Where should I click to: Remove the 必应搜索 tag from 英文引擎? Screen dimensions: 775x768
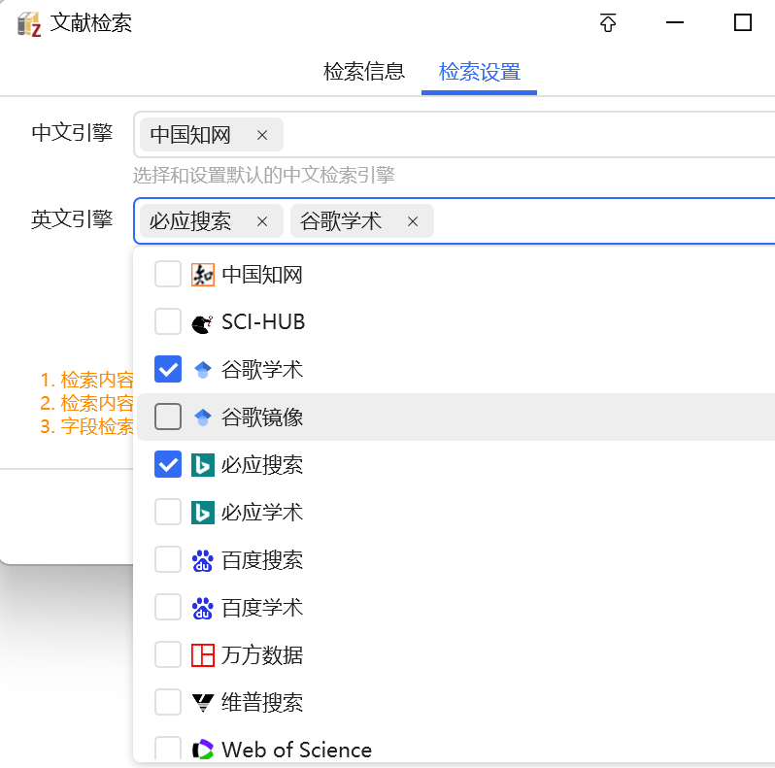[x=262, y=221]
